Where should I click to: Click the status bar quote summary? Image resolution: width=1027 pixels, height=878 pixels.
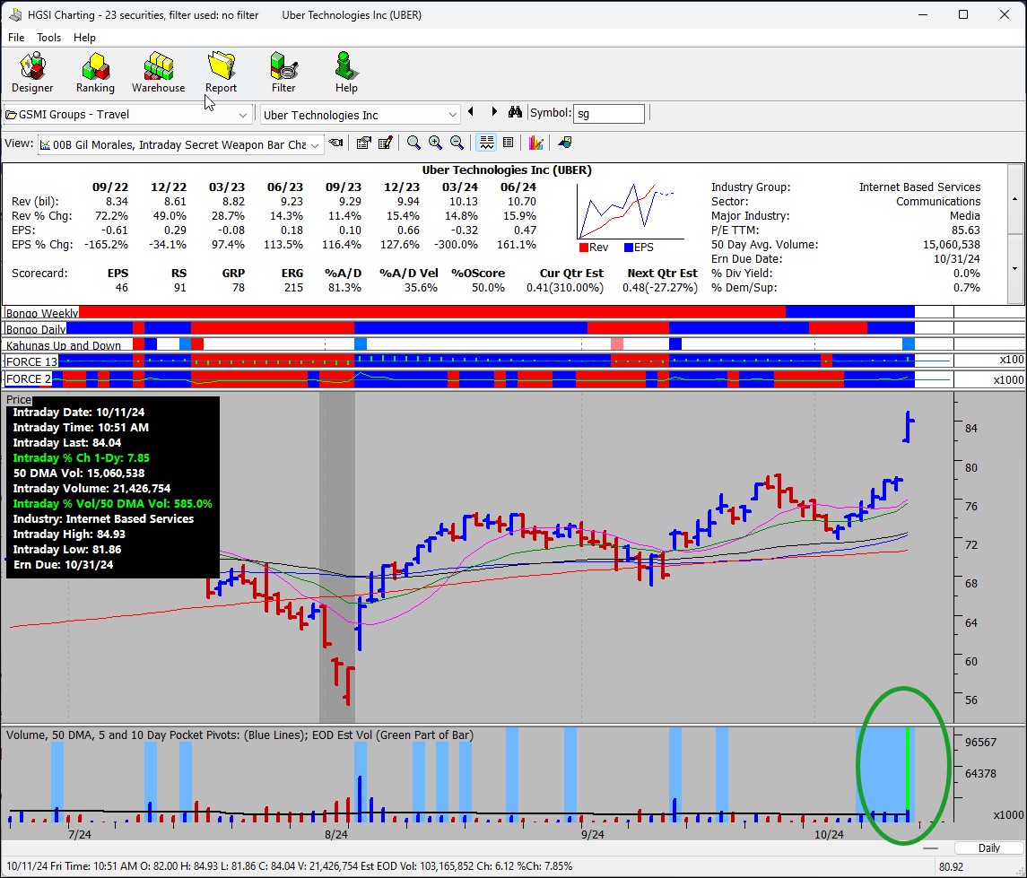[290, 866]
